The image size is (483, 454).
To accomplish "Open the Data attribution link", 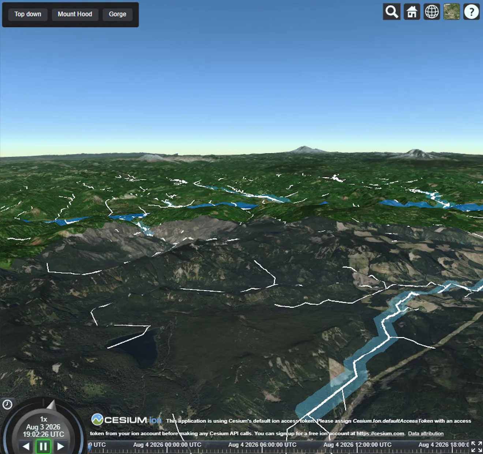I will (x=426, y=434).
